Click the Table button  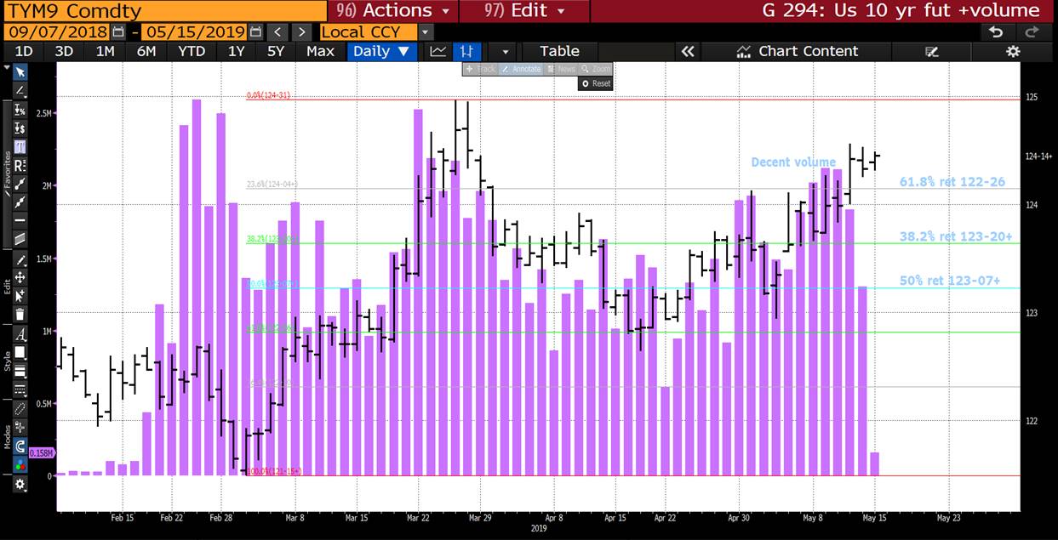[559, 51]
